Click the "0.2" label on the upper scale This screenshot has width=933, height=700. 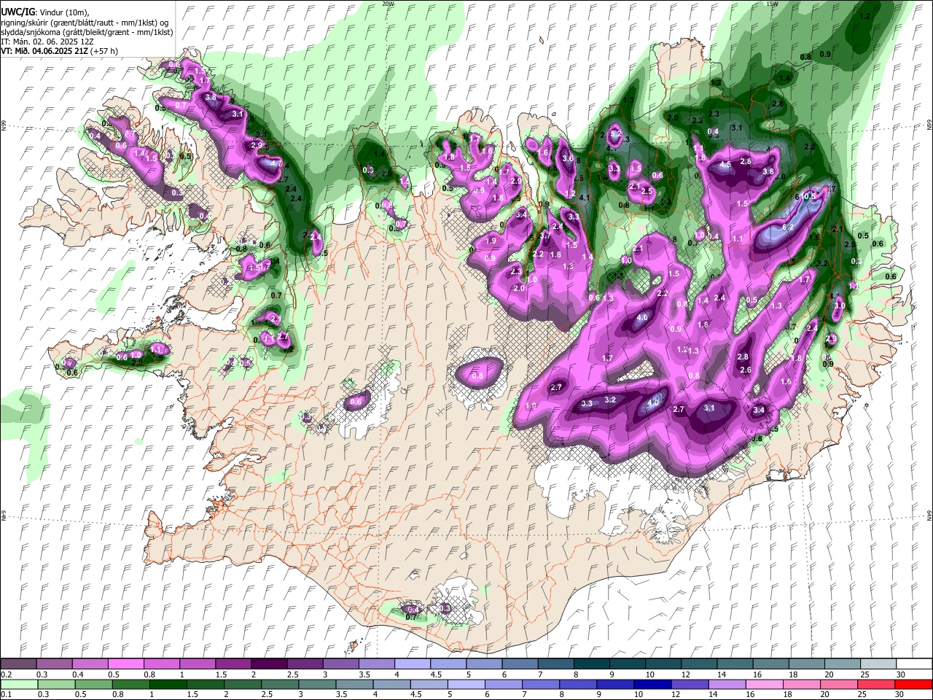click(7, 674)
